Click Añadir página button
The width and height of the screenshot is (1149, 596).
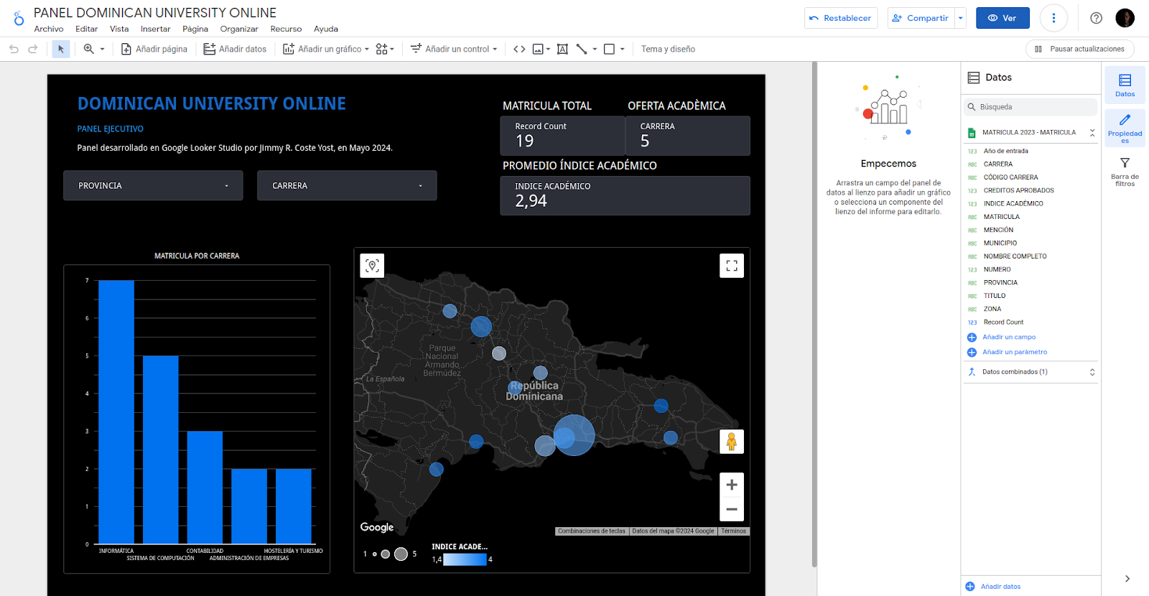coord(154,49)
